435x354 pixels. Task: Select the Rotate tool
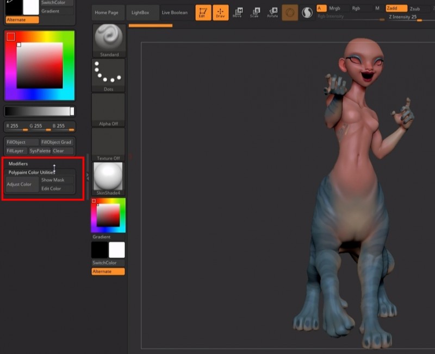(x=272, y=12)
